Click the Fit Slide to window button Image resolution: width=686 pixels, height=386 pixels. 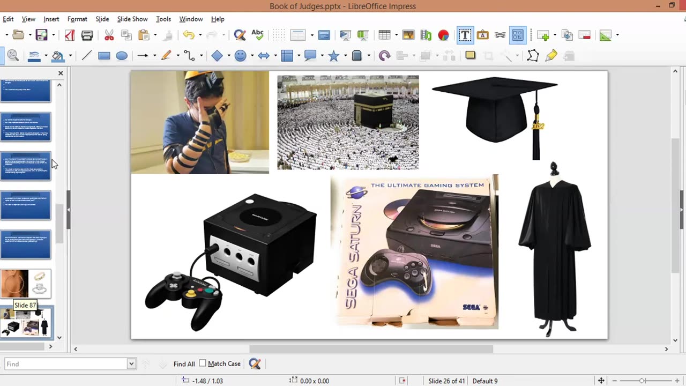[601, 381]
